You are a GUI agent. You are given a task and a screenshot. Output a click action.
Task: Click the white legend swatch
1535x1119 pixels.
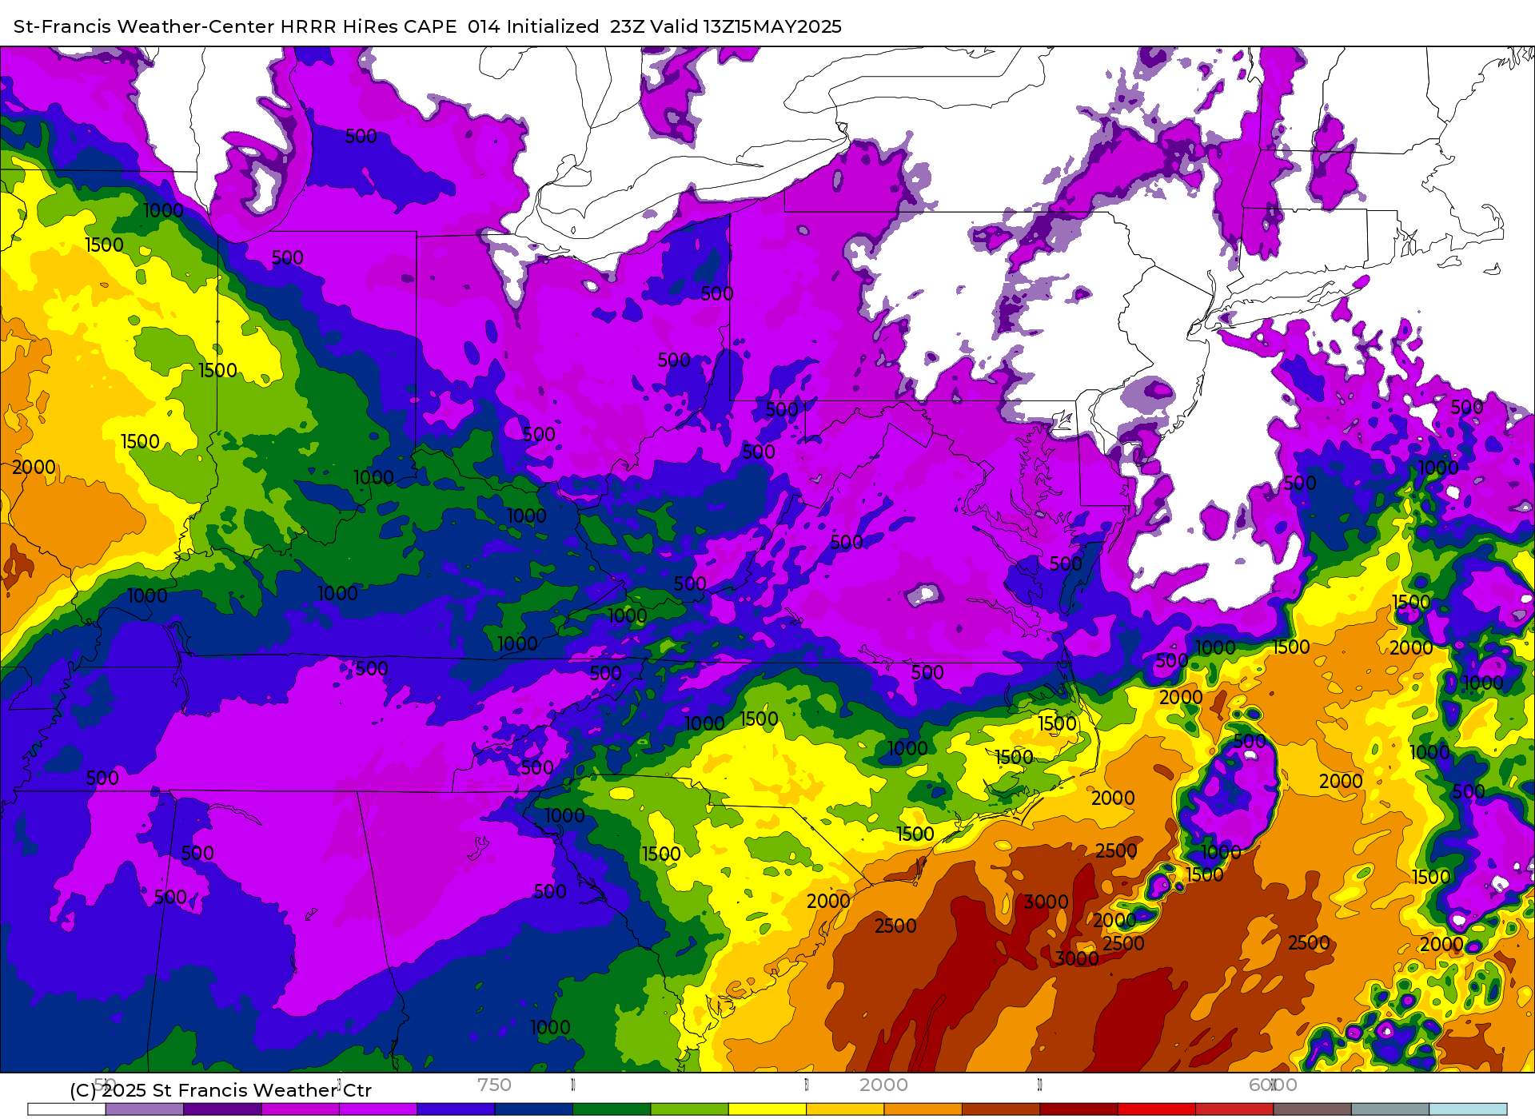pyautogui.click(x=66, y=1109)
